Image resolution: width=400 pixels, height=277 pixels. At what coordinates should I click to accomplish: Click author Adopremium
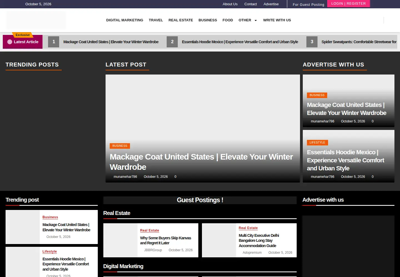(x=252, y=253)
